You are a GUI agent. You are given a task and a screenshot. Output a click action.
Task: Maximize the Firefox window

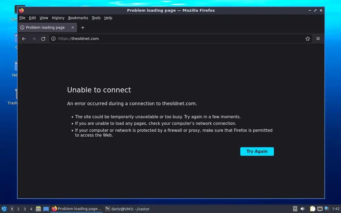coord(315,10)
